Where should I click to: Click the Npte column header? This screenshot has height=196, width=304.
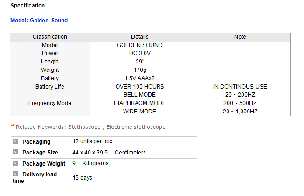tap(240, 37)
